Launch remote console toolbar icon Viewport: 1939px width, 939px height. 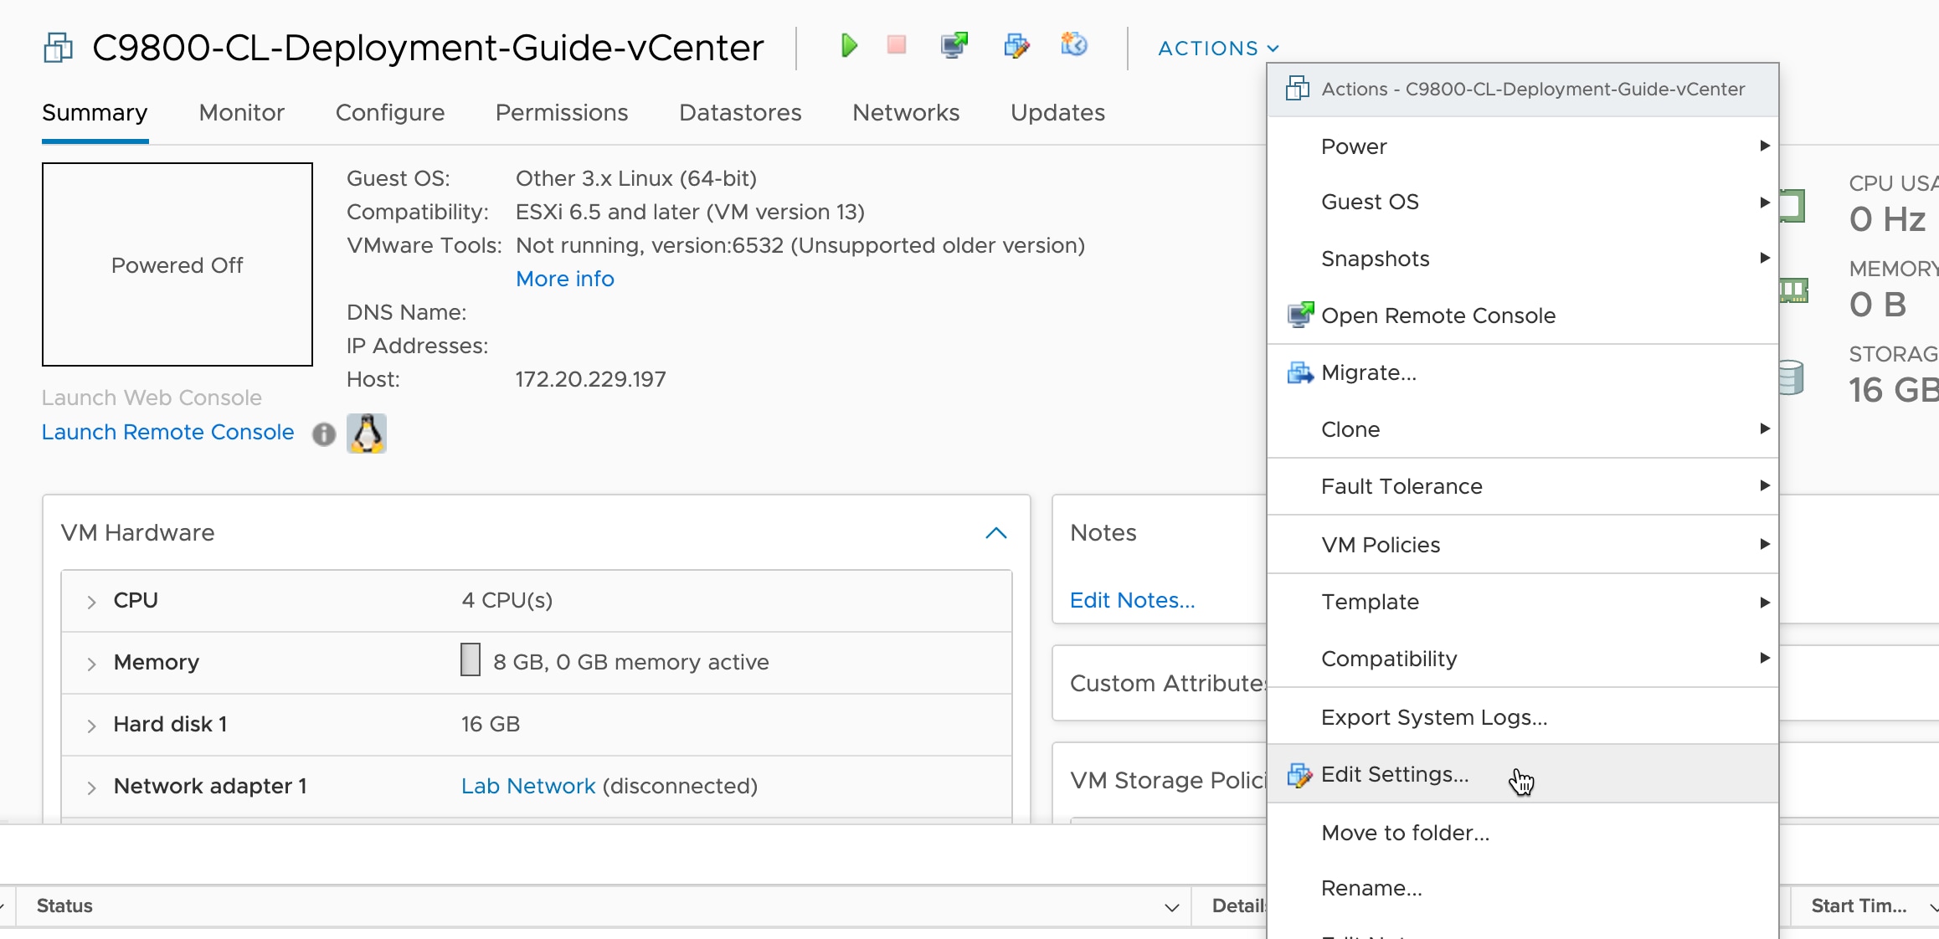(x=954, y=45)
